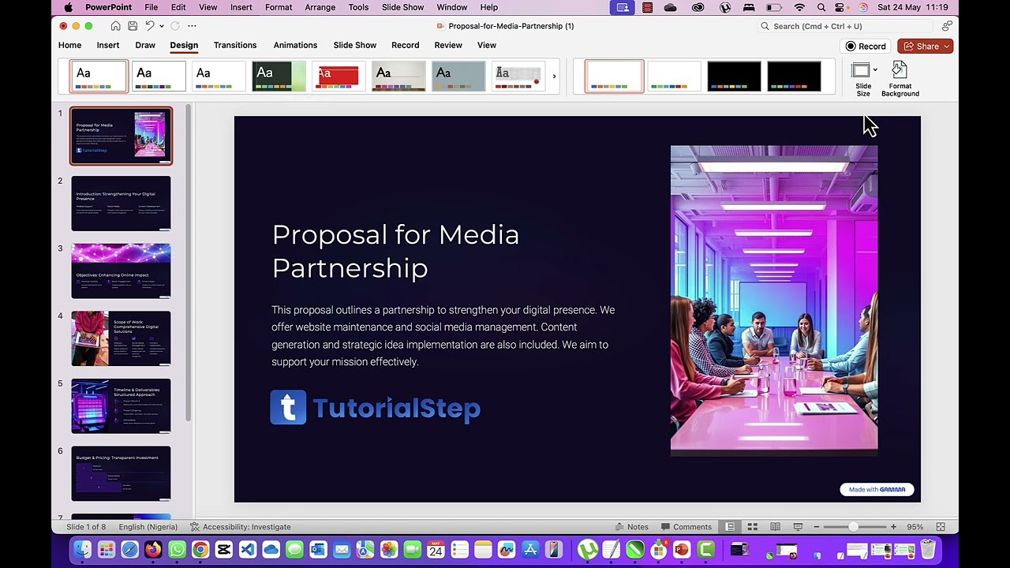Switch to the Home ribbon tab

(x=69, y=45)
